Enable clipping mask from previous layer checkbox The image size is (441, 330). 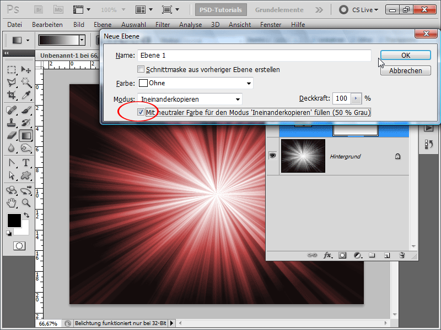pyautogui.click(x=141, y=69)
